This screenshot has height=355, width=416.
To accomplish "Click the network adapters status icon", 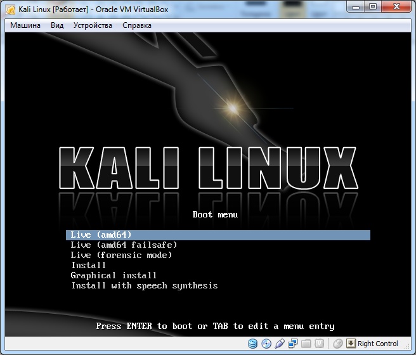I will coord(292,344).
